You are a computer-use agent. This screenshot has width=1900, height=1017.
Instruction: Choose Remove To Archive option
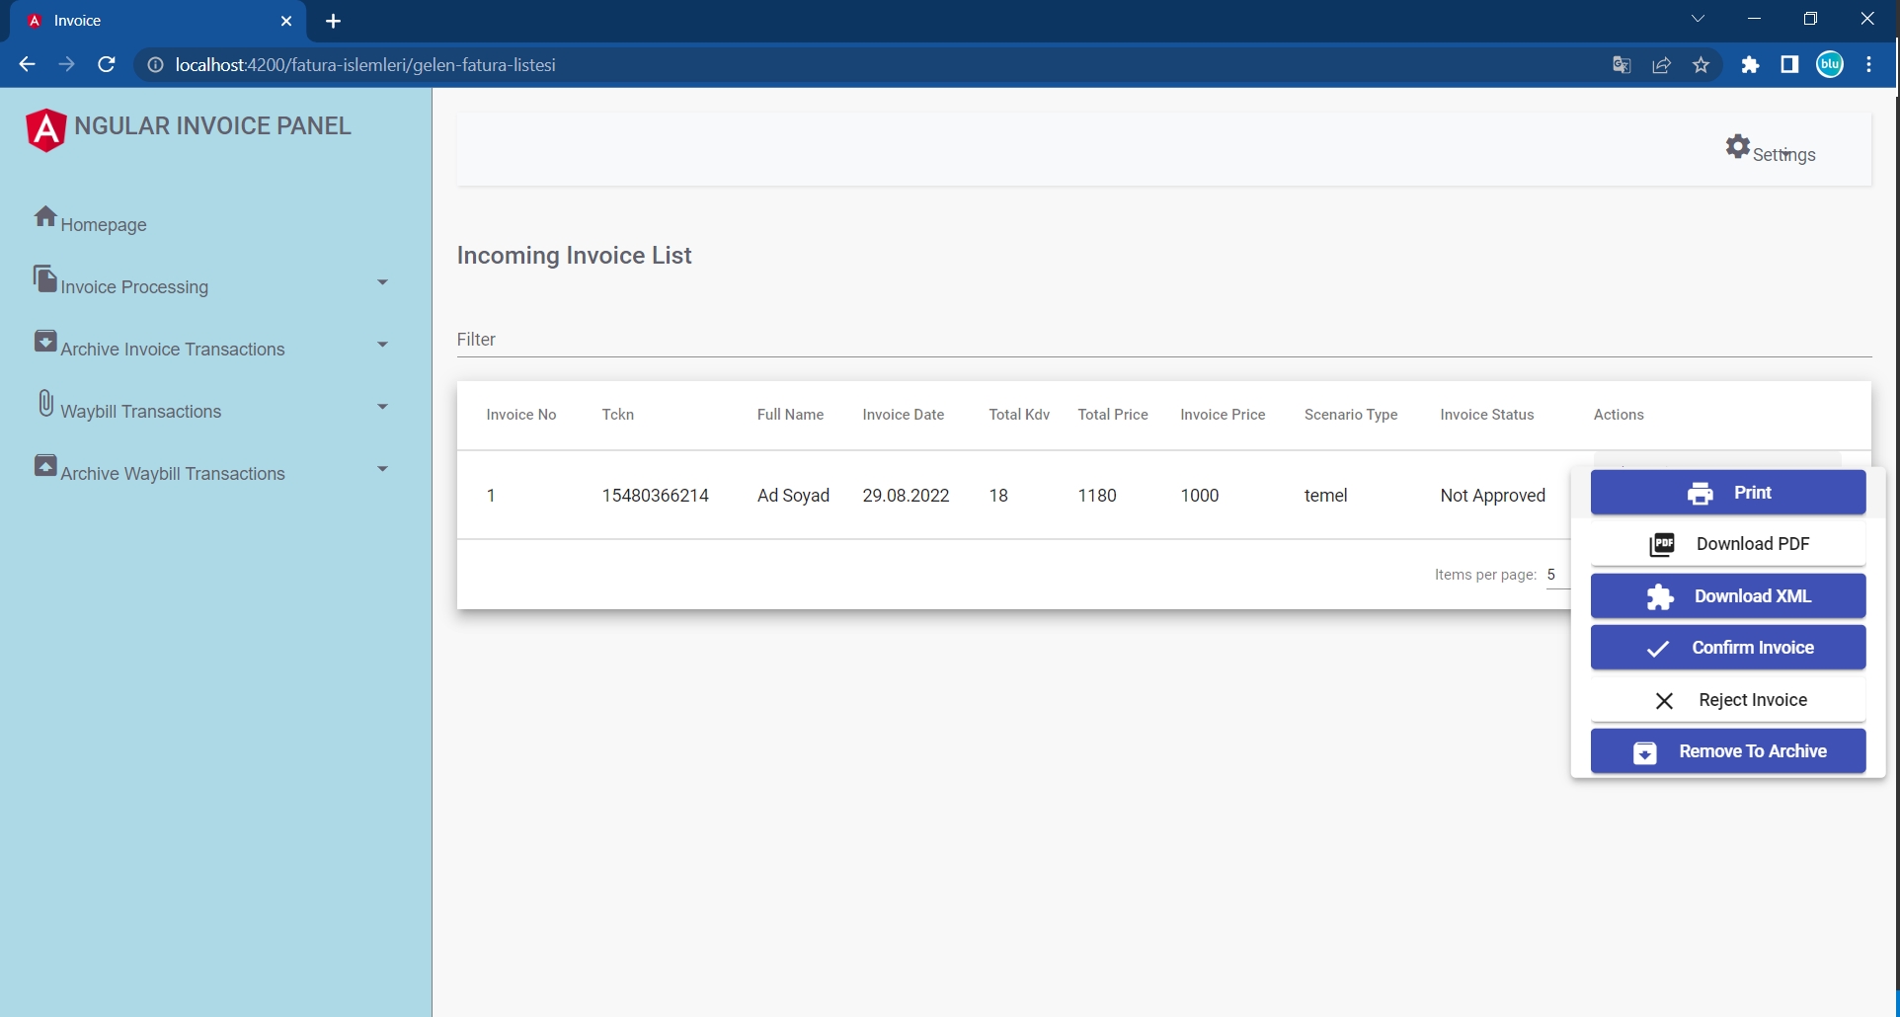click(1728, 751)
